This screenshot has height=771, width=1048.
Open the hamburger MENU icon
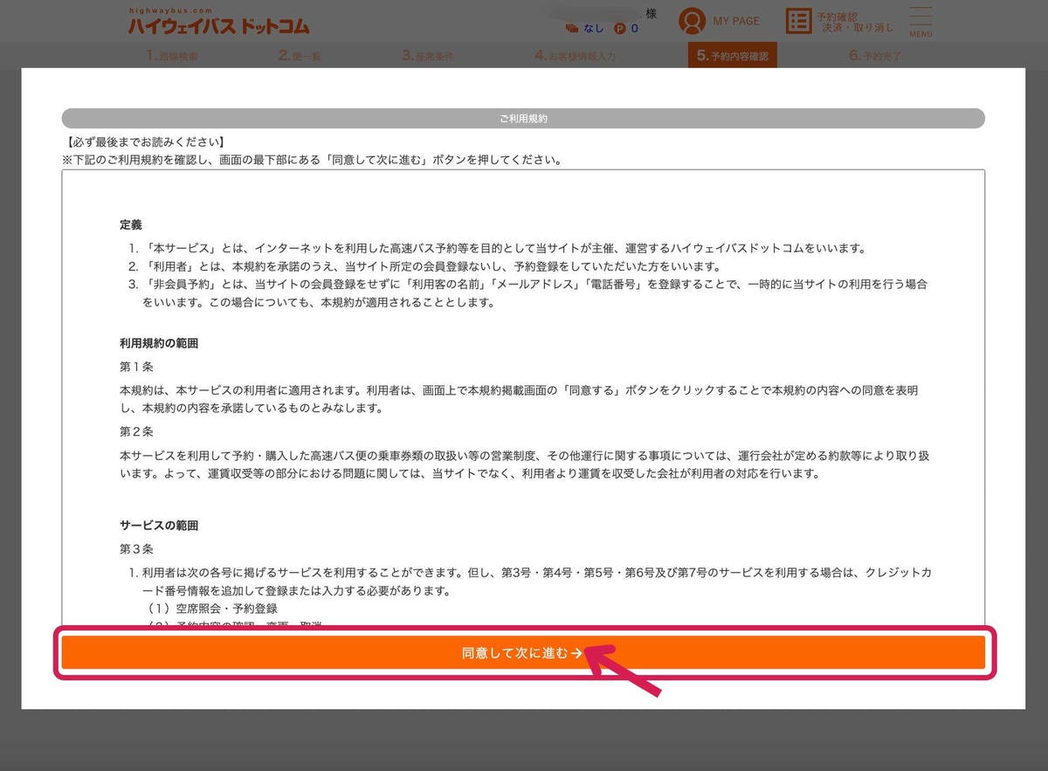pos(920,22)
